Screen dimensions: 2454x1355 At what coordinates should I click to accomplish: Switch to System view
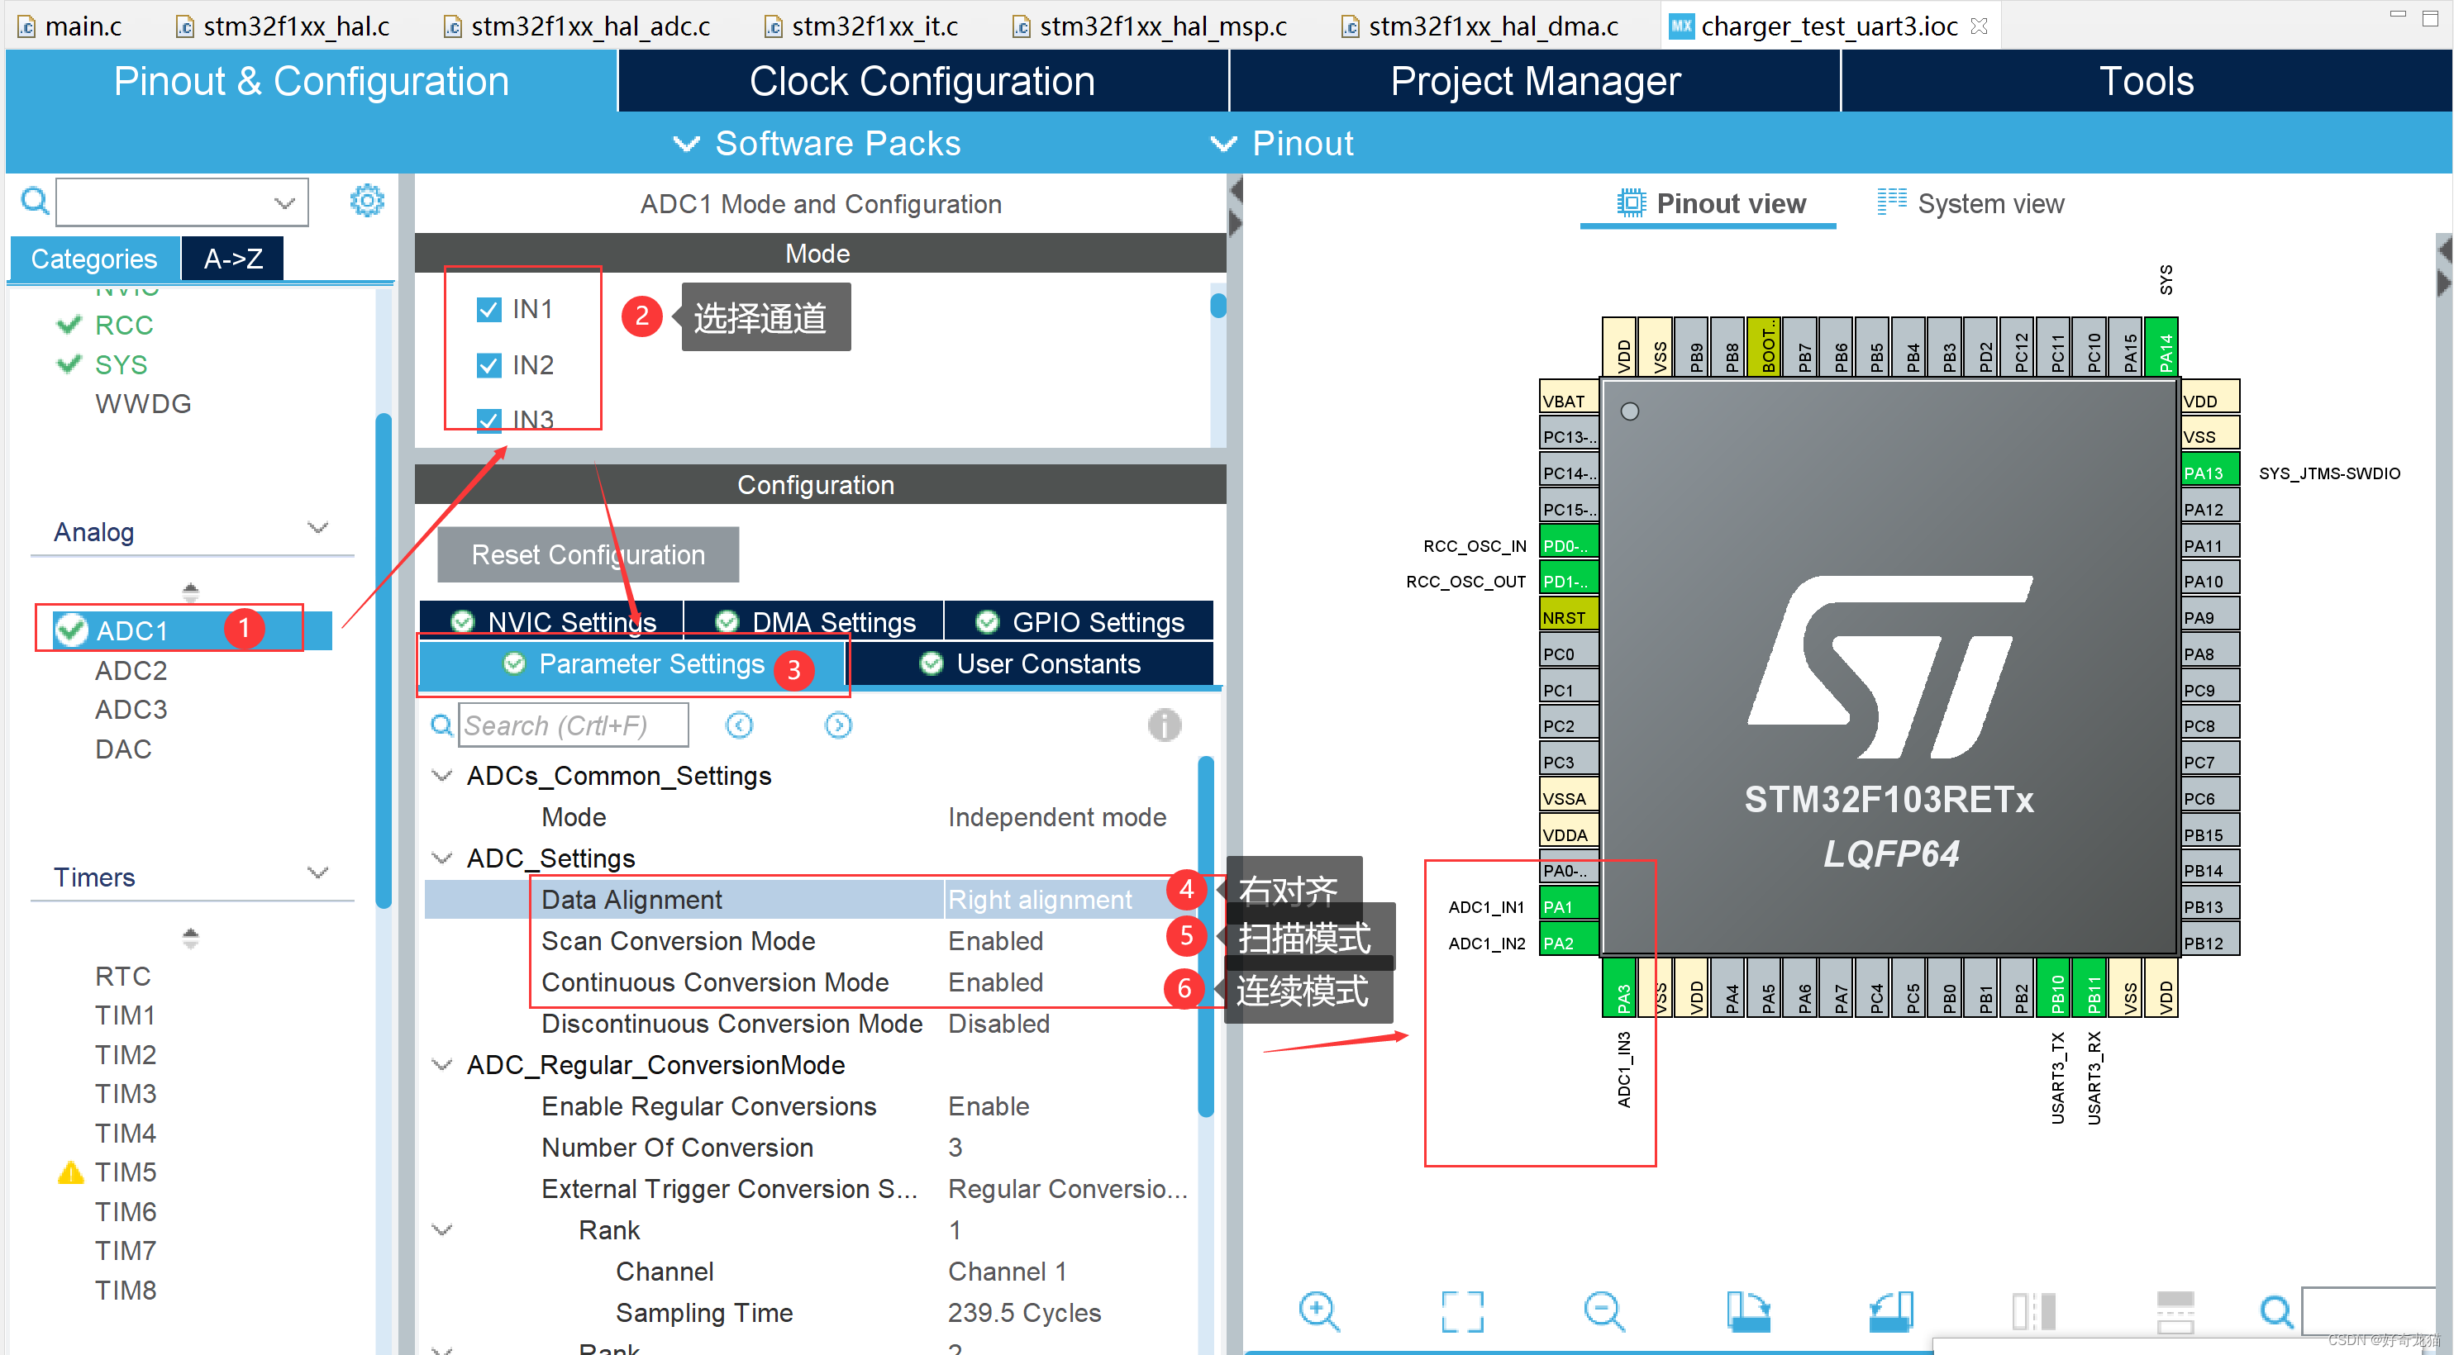click(x=1970, y=204)
